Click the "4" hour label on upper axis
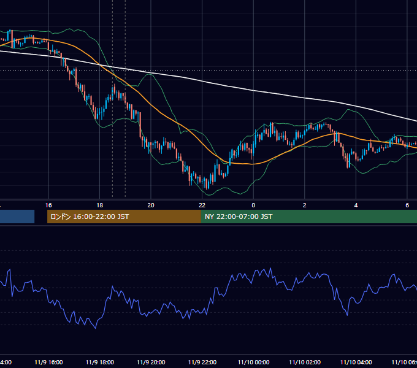Viewport: 417px width, 368px height. pyautogui.click(x=356, y=205)
